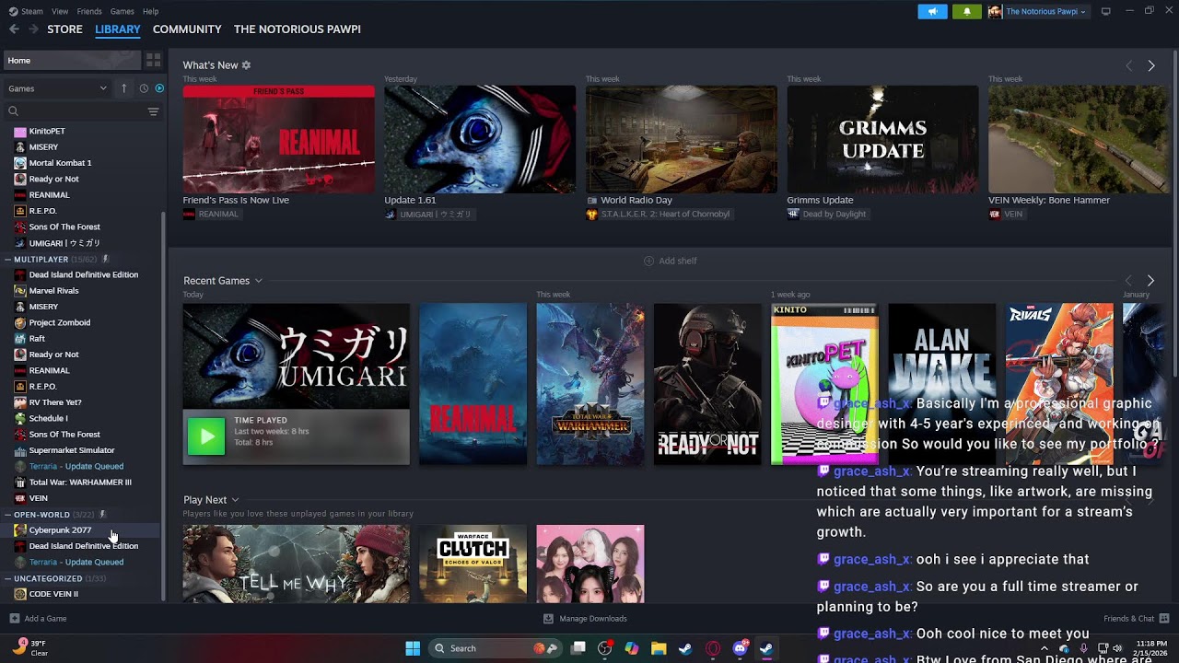This screenshot has height=663, width=1179.
Task: Advance the Recent Games shelf with right arrow
Action: pyautogui.click(x=1150, y=281)
